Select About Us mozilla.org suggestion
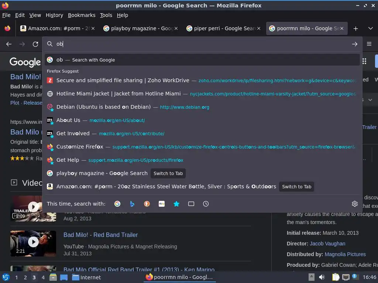Screen dimensions: 378x283 pyautogui.click(x=202, y=120)
